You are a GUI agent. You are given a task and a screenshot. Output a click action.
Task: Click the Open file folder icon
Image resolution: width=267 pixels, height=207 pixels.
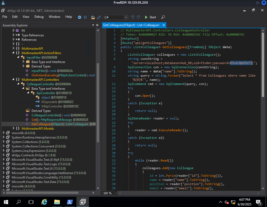coord(93,17)
